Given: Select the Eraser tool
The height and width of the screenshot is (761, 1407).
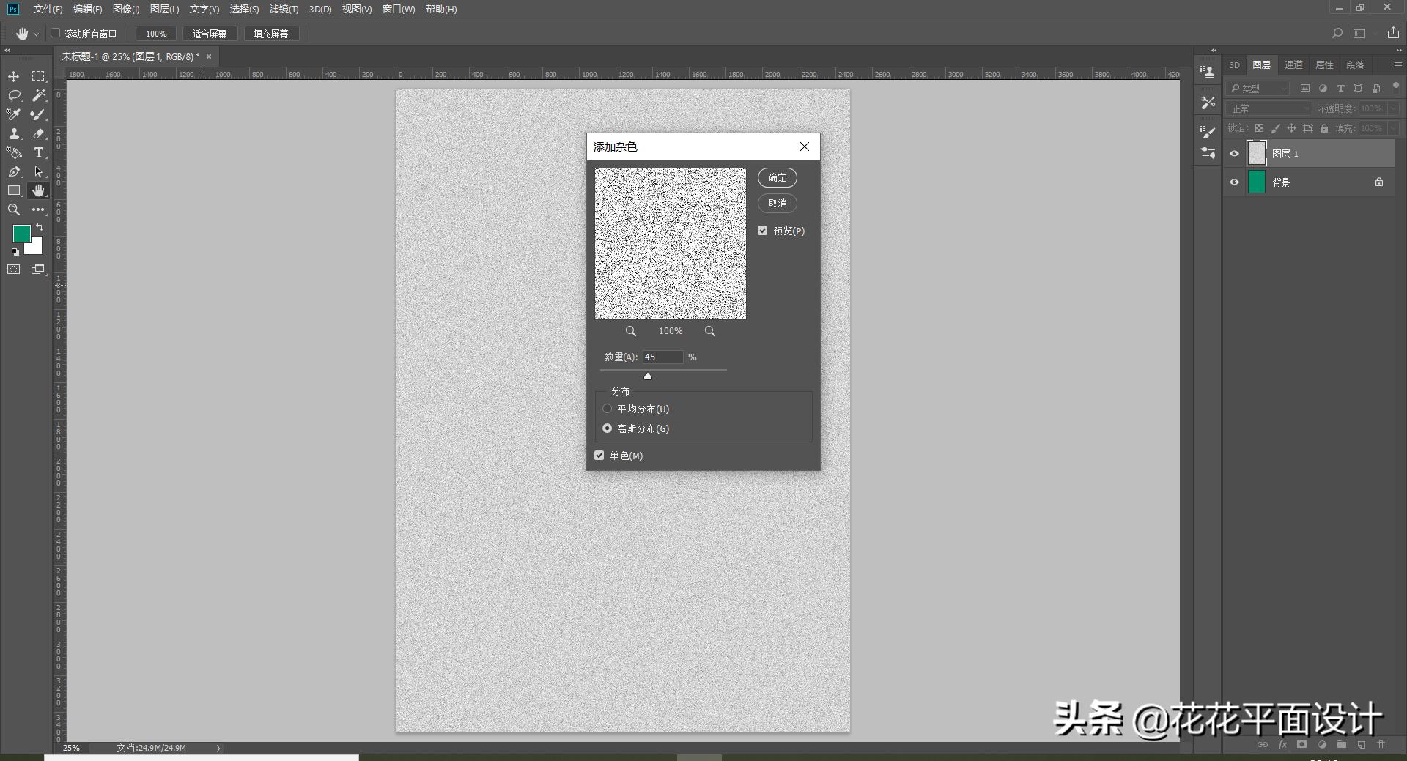Looking at the screenshot, I should pyautogui.click(x=38, y=133).
